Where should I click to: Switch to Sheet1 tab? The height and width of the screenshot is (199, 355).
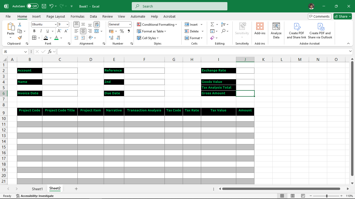(37, 189)
